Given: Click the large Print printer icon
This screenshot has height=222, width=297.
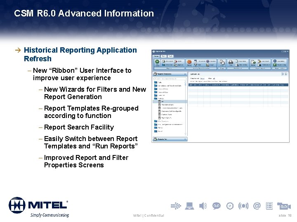Looking at the screenshot, I should tap(231, 62).
